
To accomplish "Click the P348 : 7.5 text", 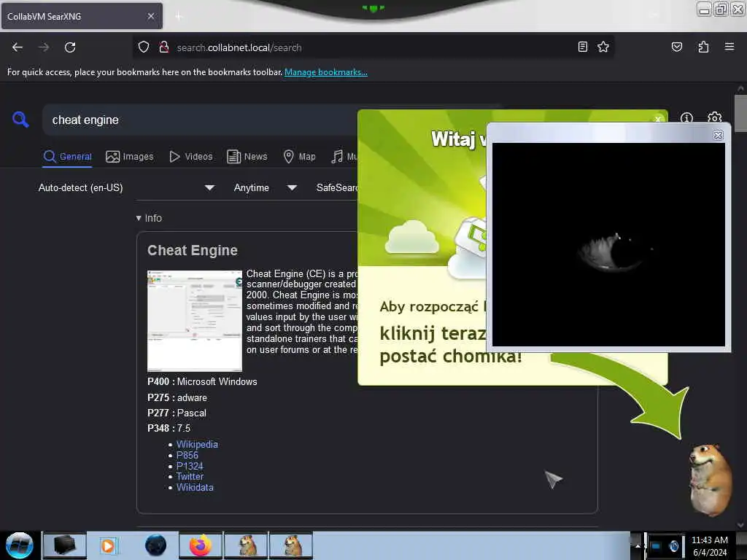I will pyautogui.click(x=169, y=428).
